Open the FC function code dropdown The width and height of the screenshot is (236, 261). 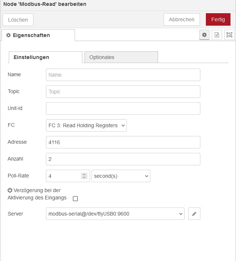coord(86,125)
